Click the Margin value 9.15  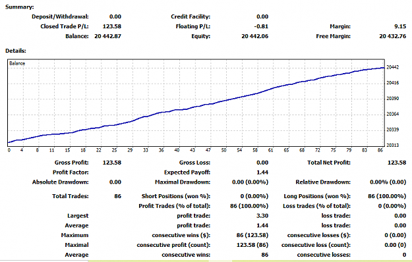pos(400,26)
